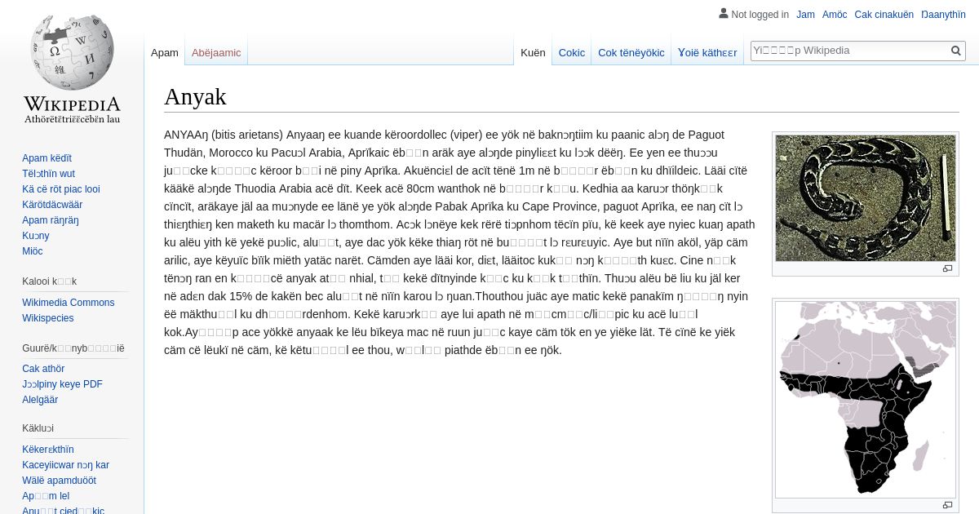Open Alelgäär sidebar link
This screenshot has height=514, width=979.
pyautogui.click(x=40, y=400)
